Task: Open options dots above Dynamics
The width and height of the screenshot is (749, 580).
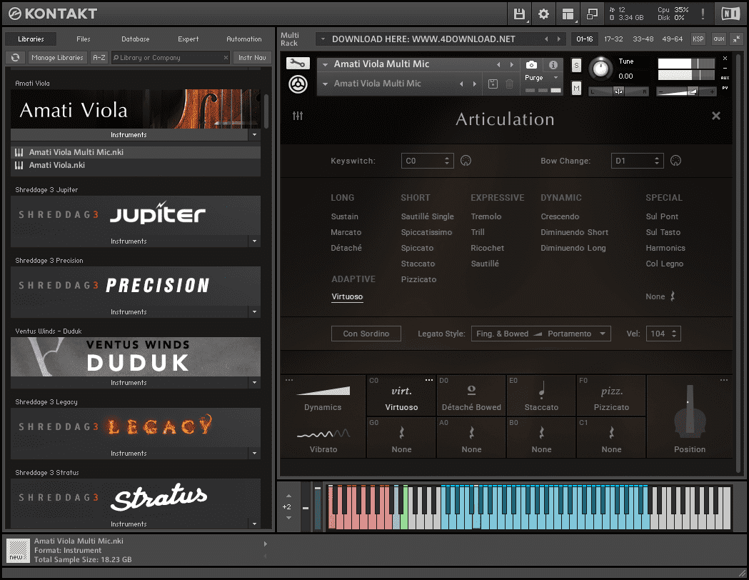Action: pyautogui.click(x=289, y=380)
